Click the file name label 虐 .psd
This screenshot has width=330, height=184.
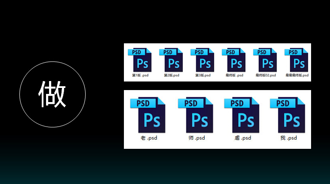click(x=243, y=138)
